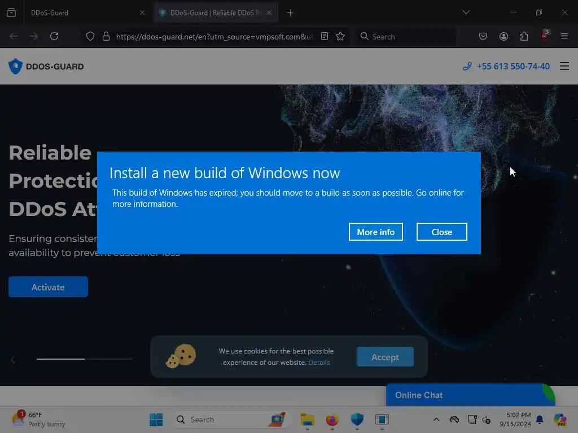Open the Online Chat widget
The image size is (578, 433).
[470, 395]
